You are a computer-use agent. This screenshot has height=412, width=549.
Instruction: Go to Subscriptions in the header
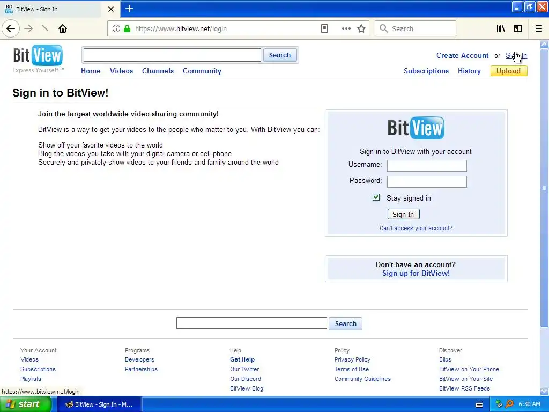pos(426,71)
